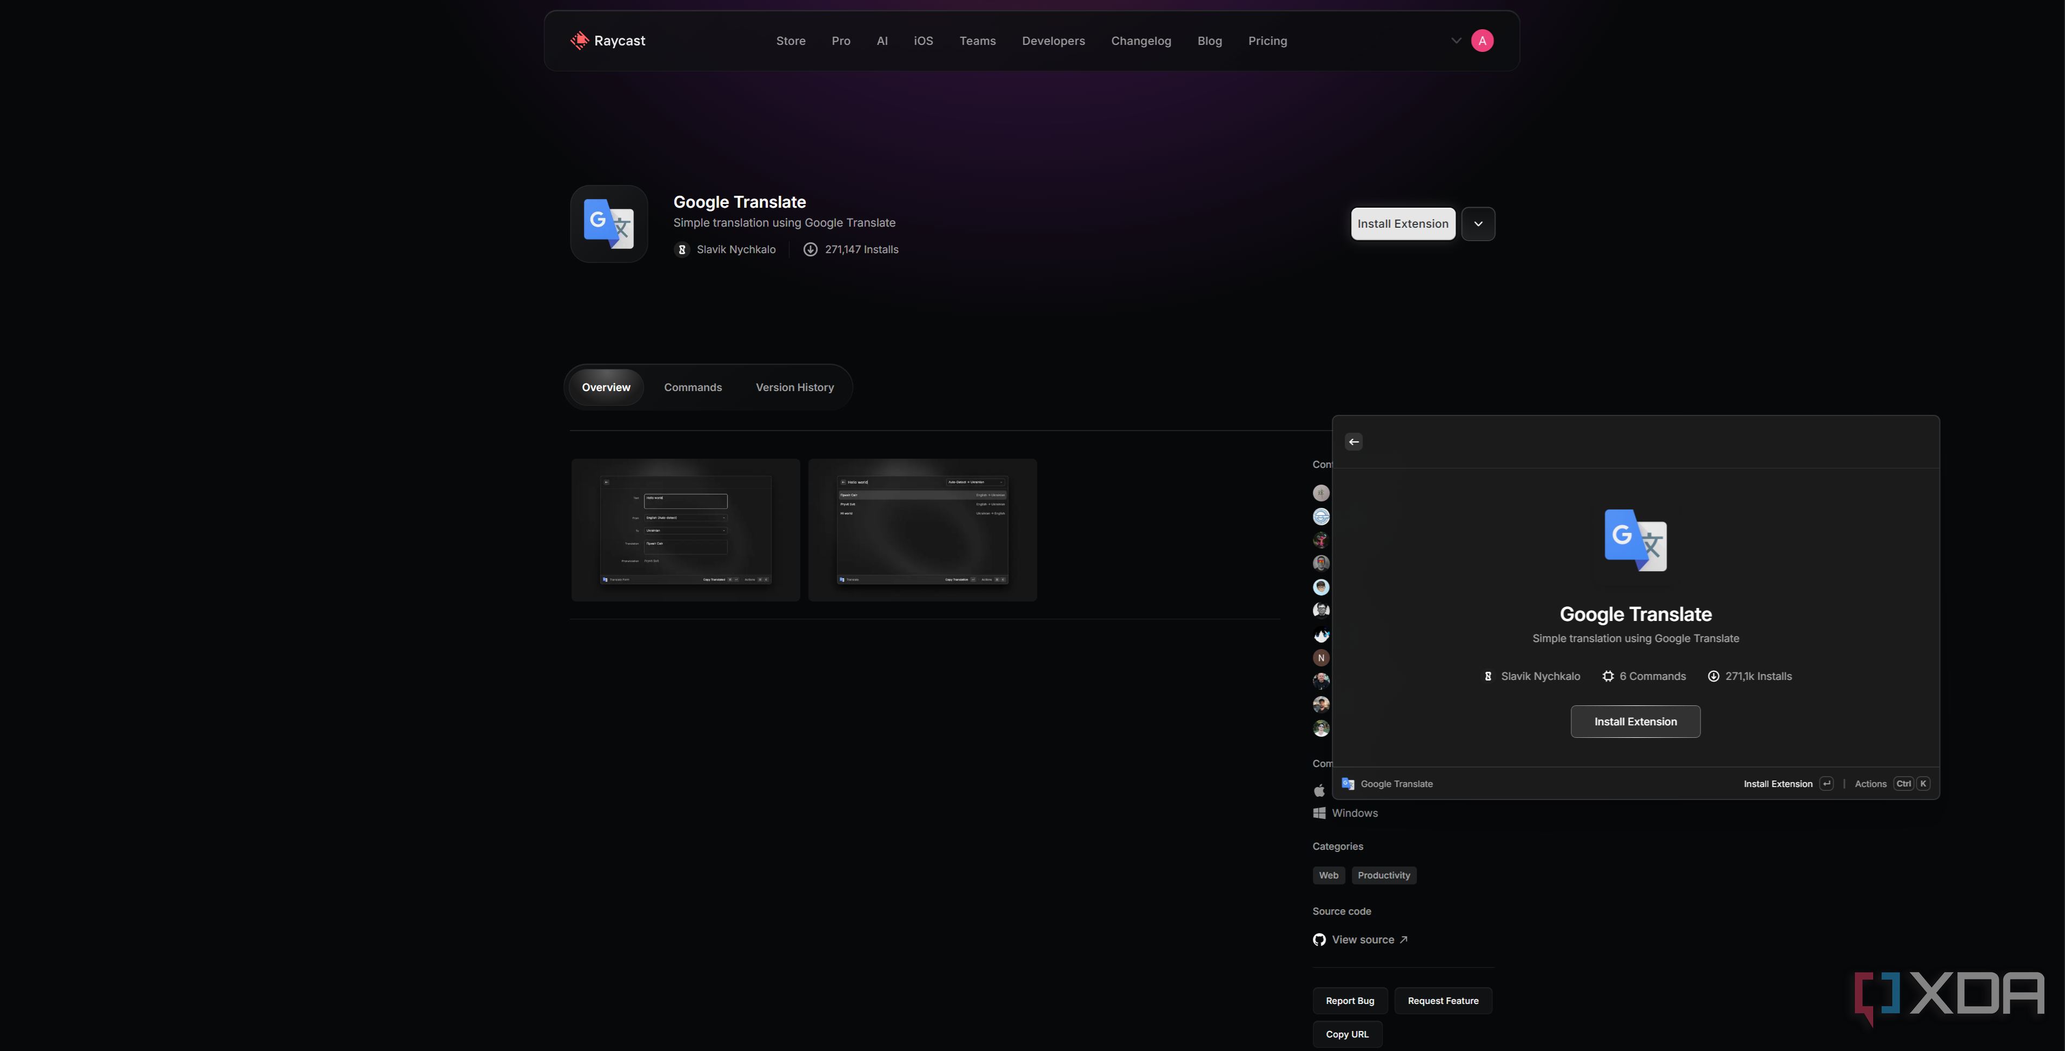View the Changelog page
Viewport: 2065px width, 1051px height.
pos(1141,41)
